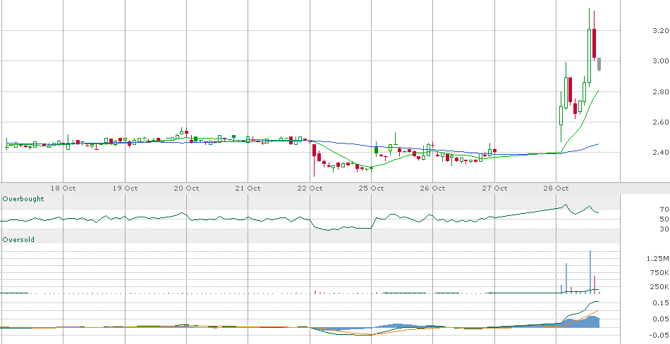Click the 3.00 price axis label
Screen dimensions: 670x344
point(661,61)
